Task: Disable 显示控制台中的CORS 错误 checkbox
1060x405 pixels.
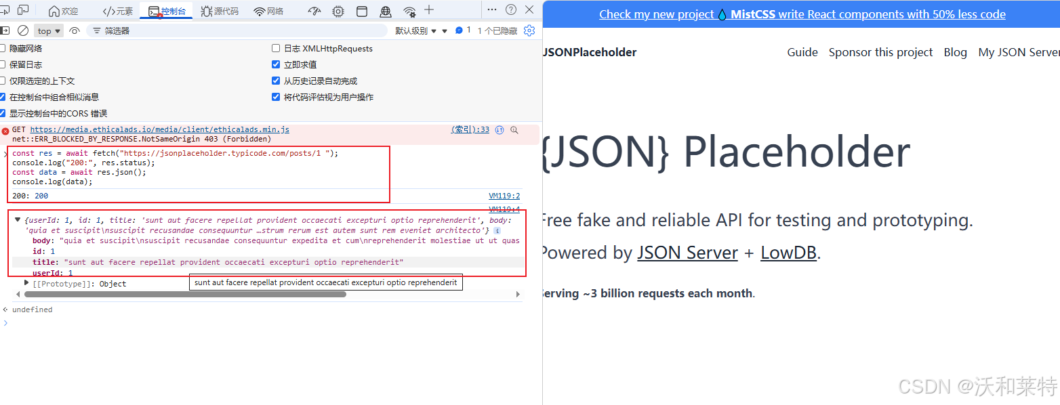Action: [3, 113]
